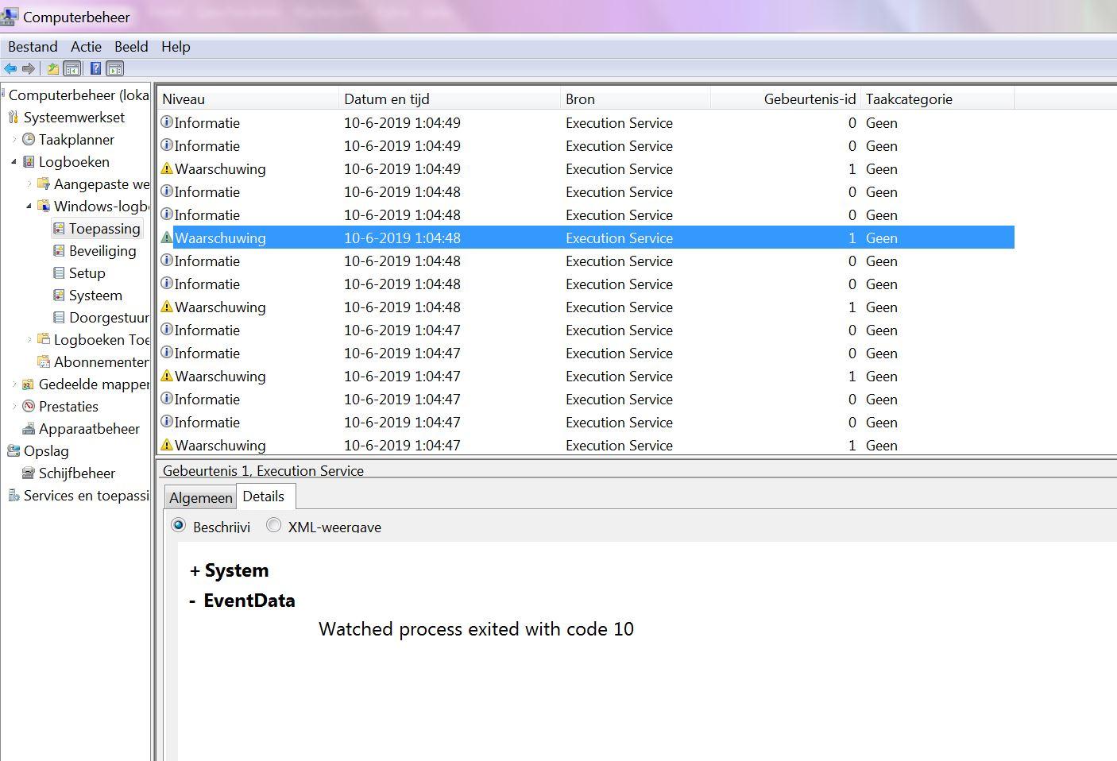The width and height of the screenshot is (1117, 761).
Task: Toggle the action pane toolbar icon
Action: pos(115,69)
